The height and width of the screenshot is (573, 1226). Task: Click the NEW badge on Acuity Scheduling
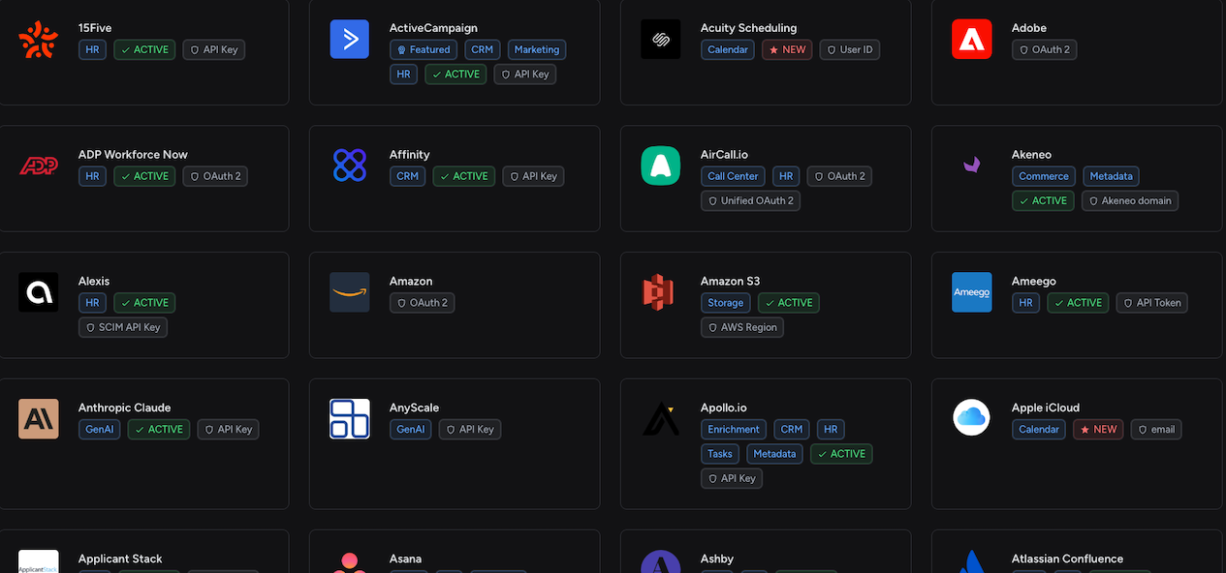click(787, 49)
